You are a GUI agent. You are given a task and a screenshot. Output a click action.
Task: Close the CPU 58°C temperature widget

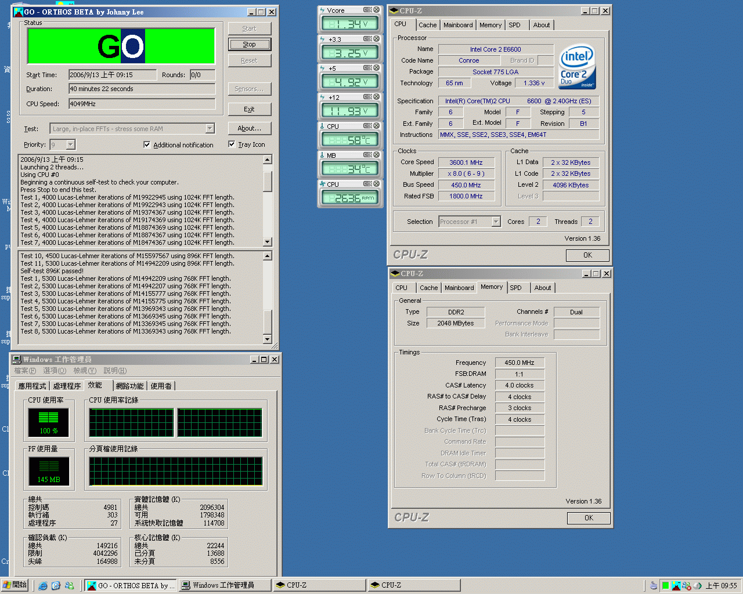(x=376, y=126)
